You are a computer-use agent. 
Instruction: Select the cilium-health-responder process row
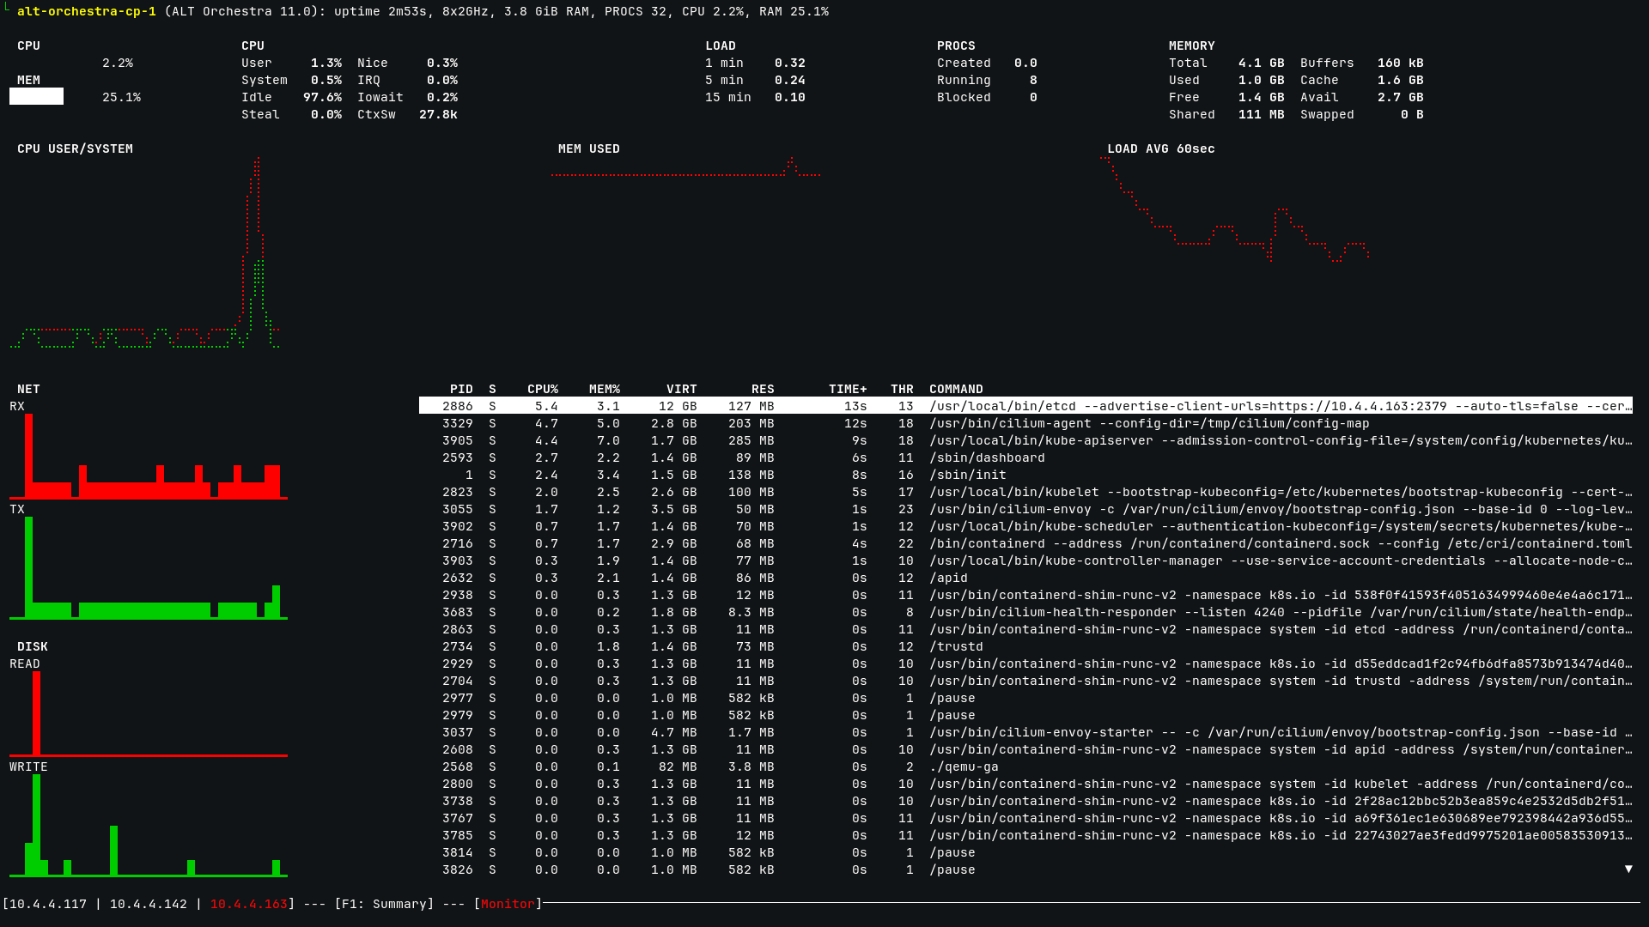pos(1025,612)
